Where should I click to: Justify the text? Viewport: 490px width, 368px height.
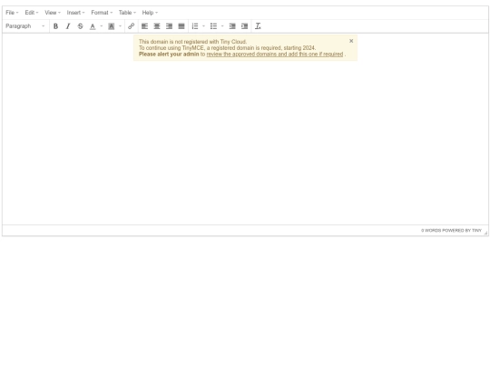click(181, 26)
